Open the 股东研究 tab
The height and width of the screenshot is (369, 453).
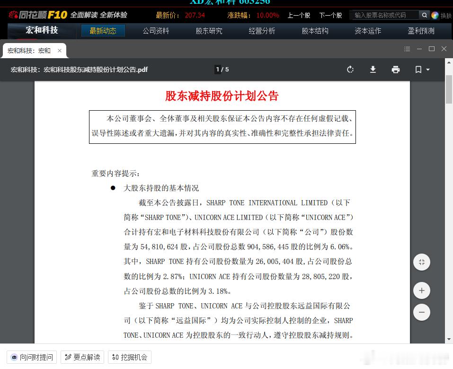209,31
